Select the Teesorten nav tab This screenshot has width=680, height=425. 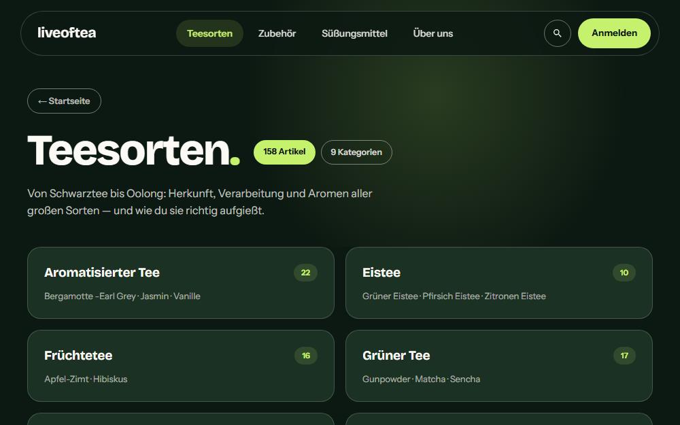(x=209, y=33)
